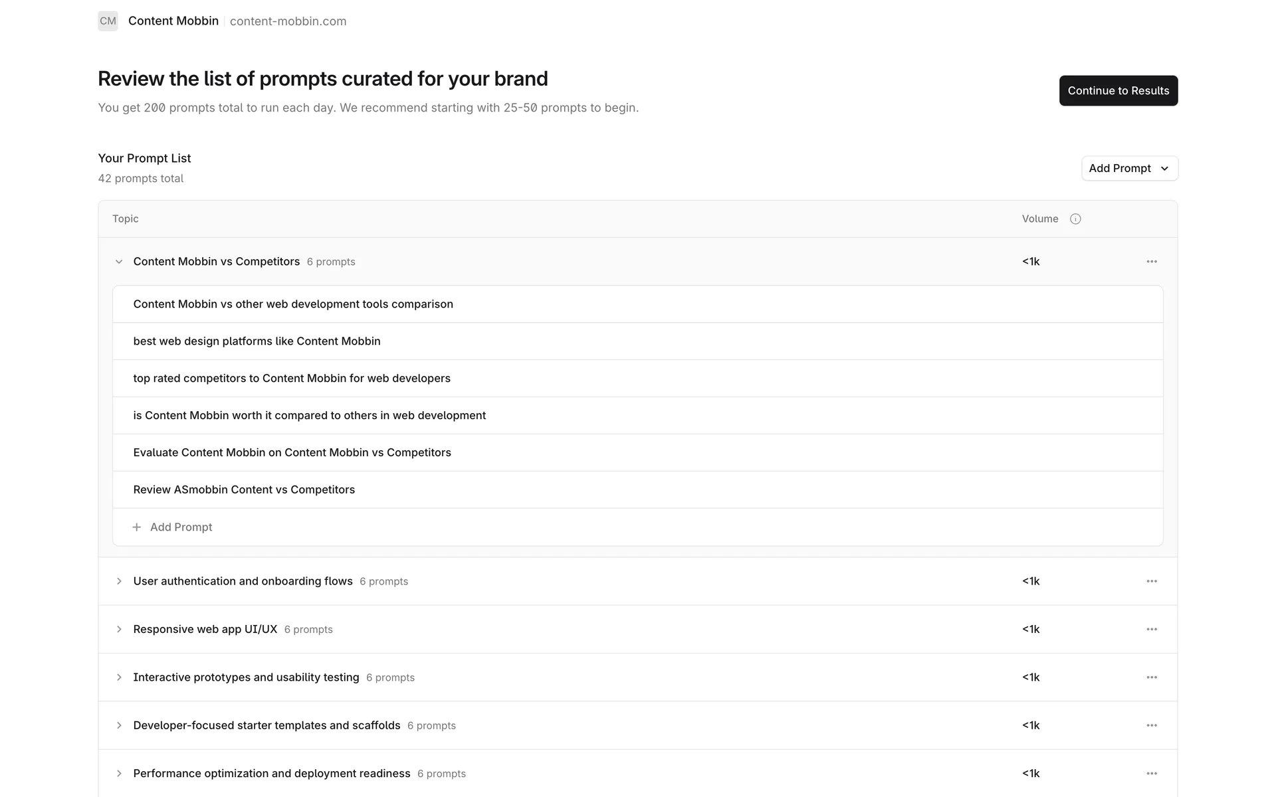Screen dimensions: 1276x797
Task: Open more options for User authentication topic
Action: pyautogui.click(x=1152, y=581)
